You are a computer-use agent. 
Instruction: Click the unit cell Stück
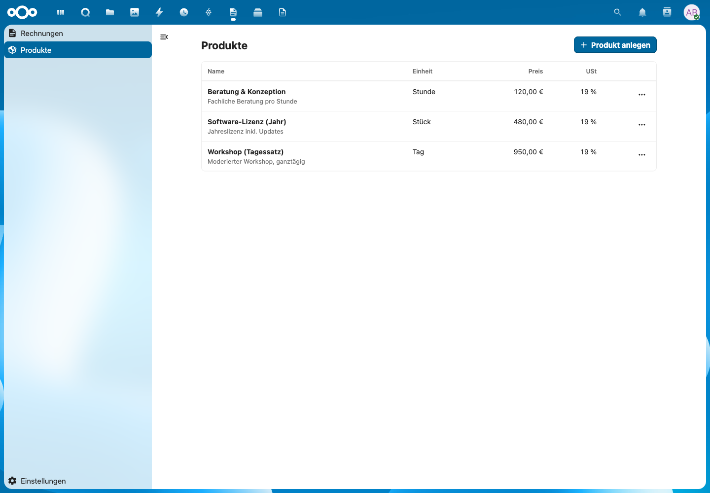tap(422, 122)
